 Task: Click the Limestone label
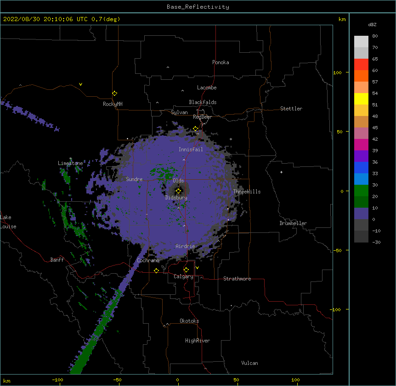click(x=70, y=163)
